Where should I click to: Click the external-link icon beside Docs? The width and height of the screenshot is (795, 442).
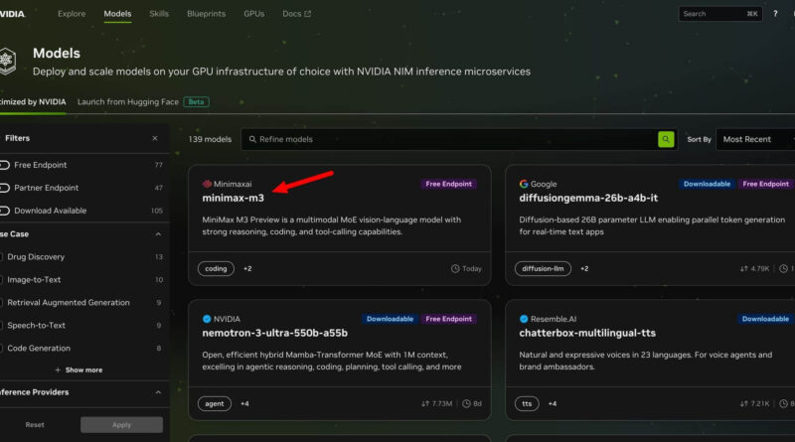coord(307,14)
